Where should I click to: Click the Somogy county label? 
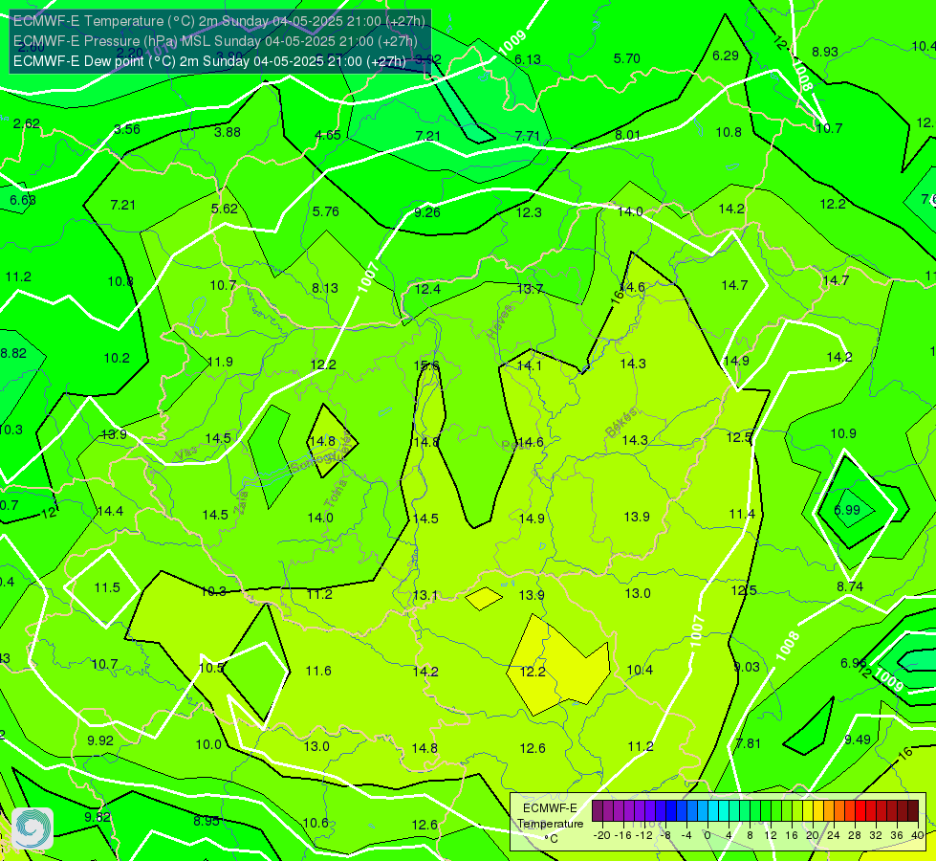[313, 461]
